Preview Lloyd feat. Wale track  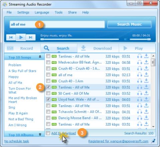[x=140, y=100]
